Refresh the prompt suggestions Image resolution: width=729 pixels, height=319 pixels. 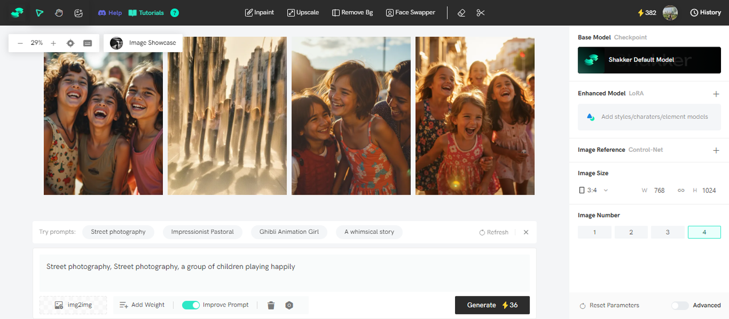[x=494, y=232]
